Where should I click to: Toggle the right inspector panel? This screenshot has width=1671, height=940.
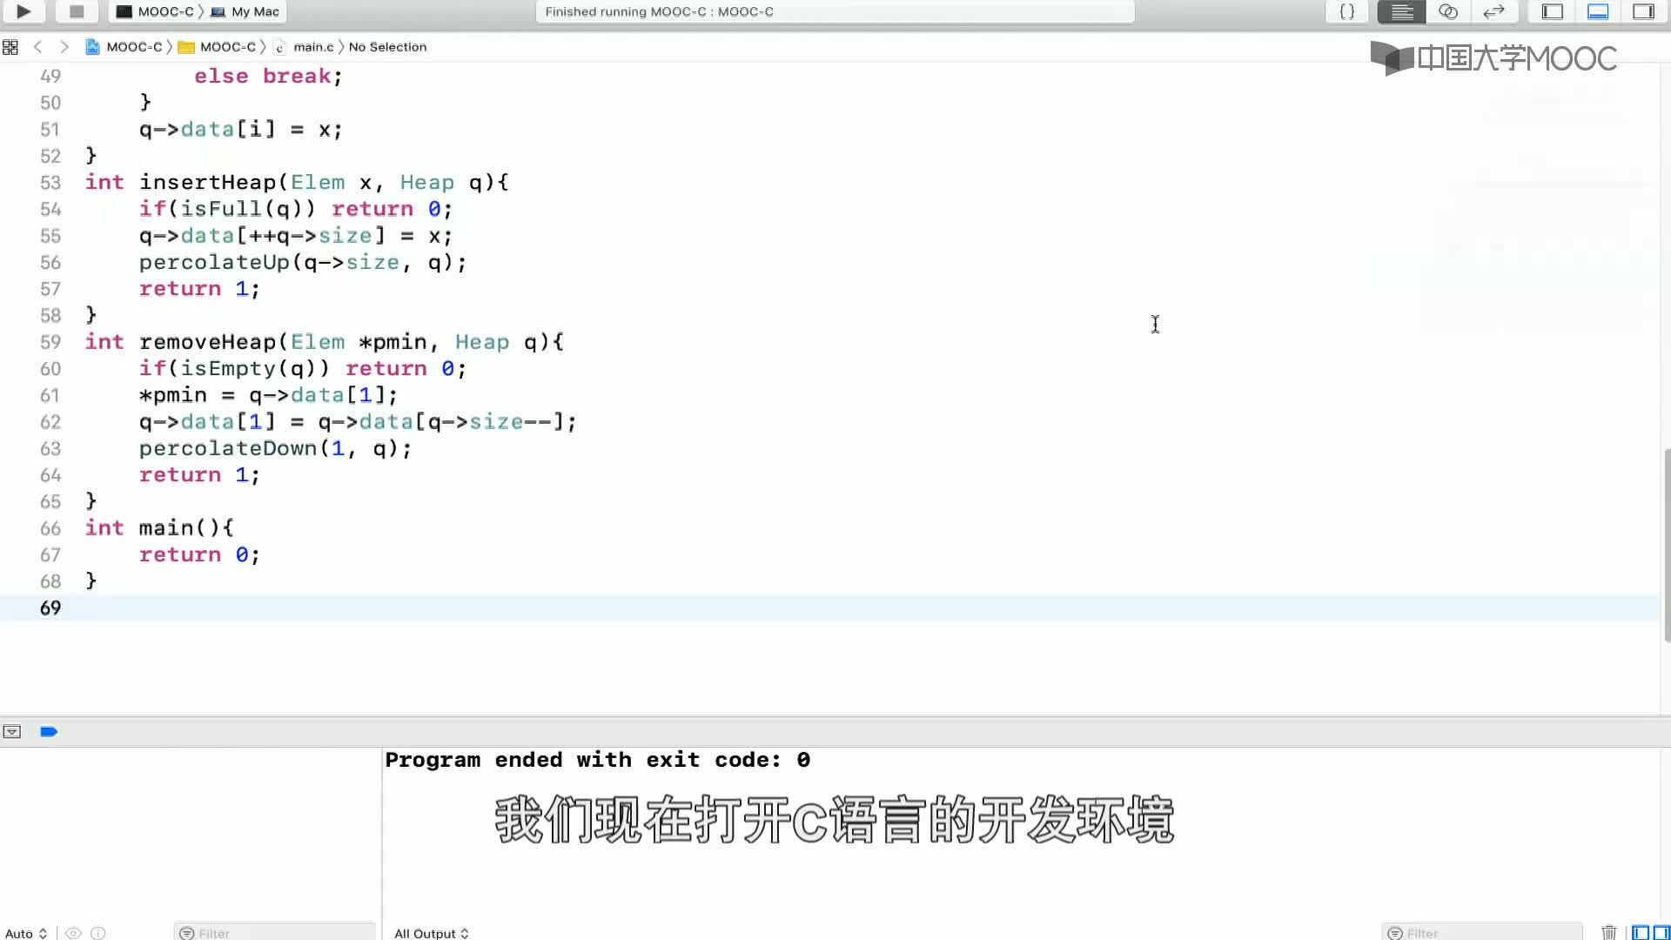point(1643,11)
